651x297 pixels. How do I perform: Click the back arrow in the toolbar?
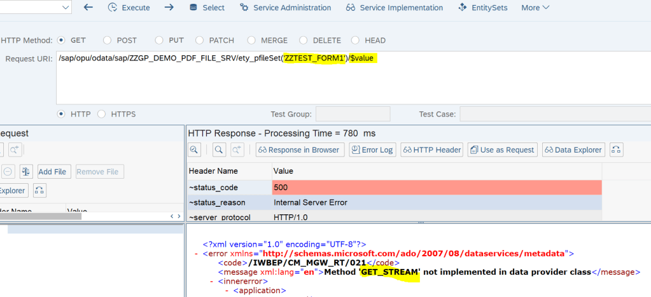[88, 8]
